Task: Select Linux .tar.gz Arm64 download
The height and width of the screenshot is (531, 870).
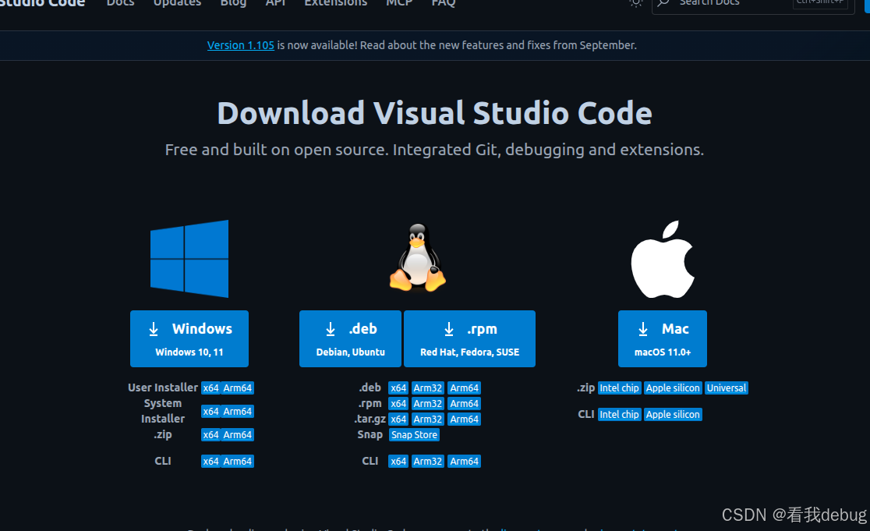Action: tap(465, 419)
